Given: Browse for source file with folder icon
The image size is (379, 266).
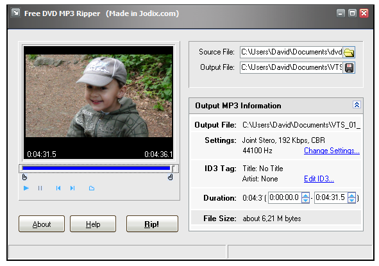Looking at the screenshot, I should [349, 53].
